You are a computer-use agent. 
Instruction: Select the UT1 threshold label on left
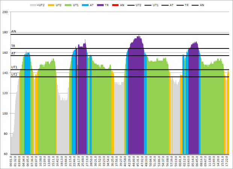pyautogui.click(x=14, y=67)
